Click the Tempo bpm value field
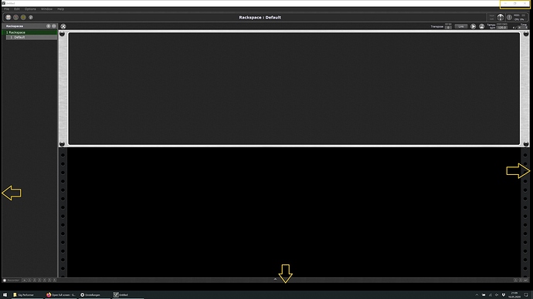The height and width of the screenshot is (299, 533). (x=502, y=28)
